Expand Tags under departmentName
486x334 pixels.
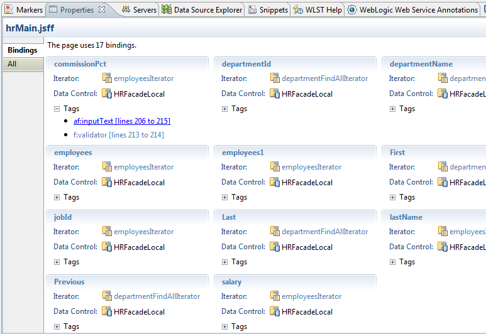click(x=393, y=109)
